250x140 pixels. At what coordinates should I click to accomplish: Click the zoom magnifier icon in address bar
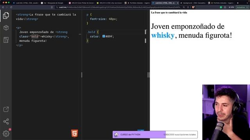click(184, 7)
